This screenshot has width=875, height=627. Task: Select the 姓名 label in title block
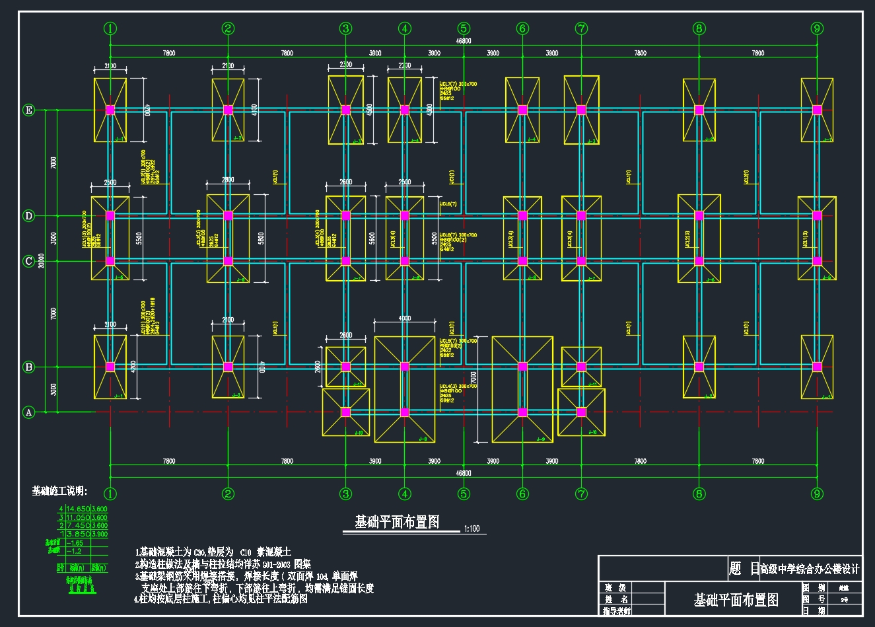(615, 599)
